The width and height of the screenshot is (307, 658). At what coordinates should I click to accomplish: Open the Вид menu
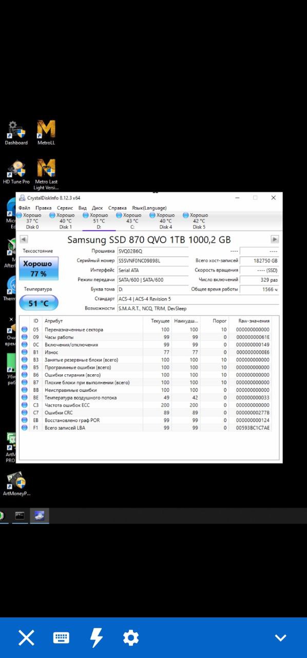coord(83,208)
